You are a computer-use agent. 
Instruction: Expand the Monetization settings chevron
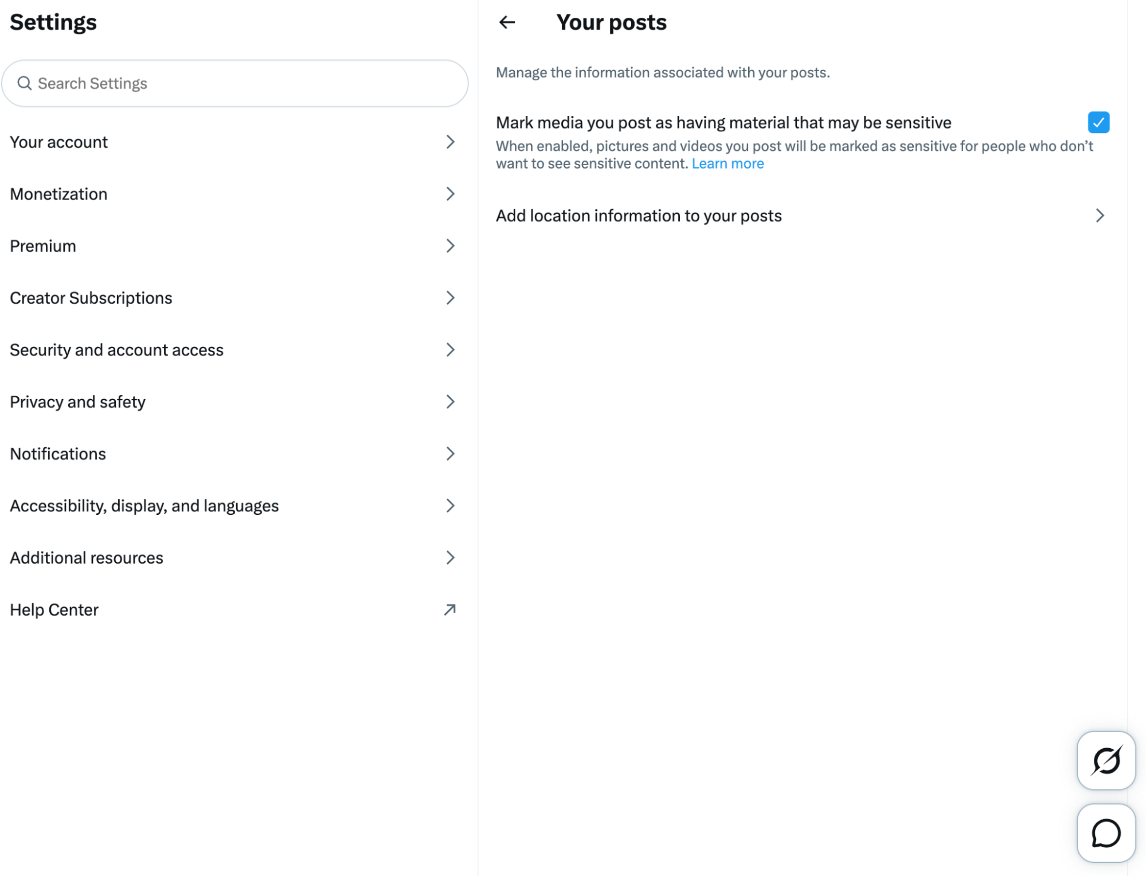pos(450,194)
